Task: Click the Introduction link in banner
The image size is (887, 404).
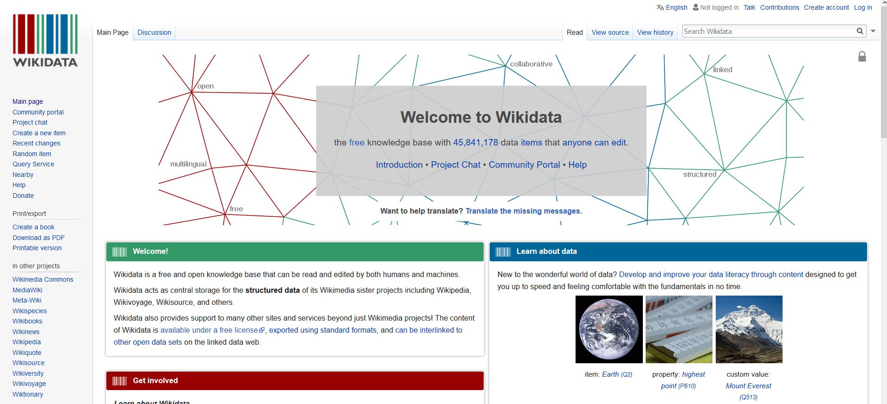Action: 399,164
